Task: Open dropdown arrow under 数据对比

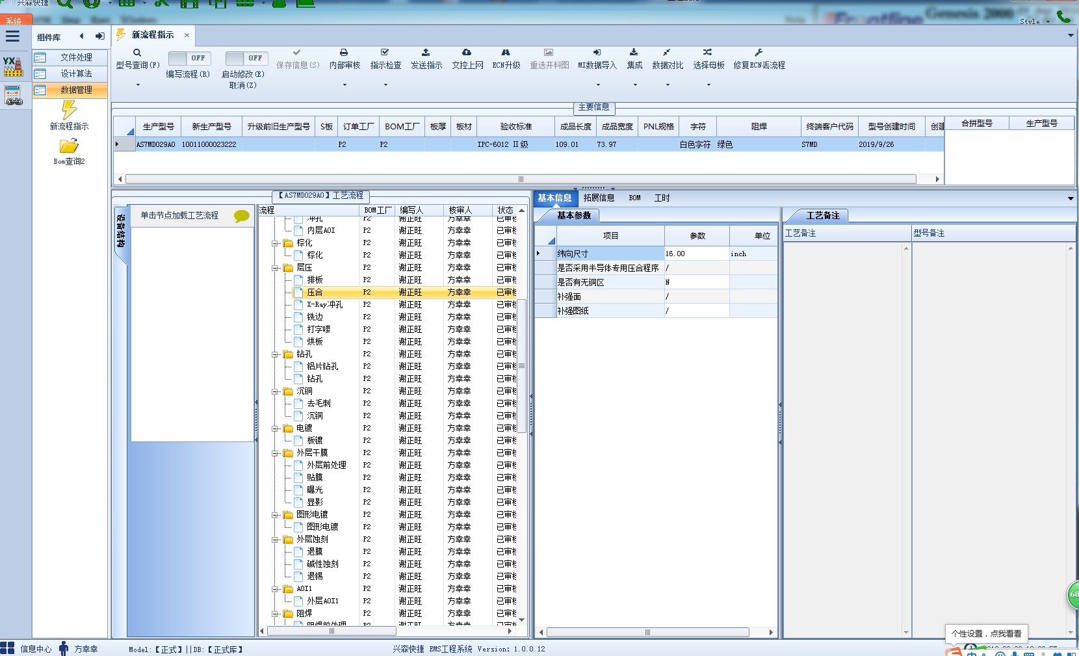Action: (x=668, y=85)
